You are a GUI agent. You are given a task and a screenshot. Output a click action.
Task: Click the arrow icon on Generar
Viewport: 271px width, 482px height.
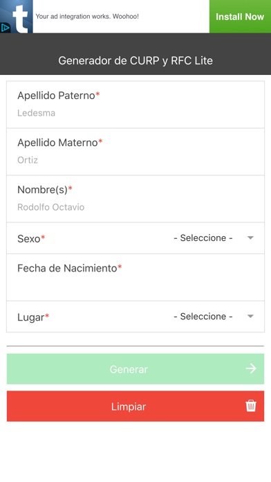click(x=251, y=368)
